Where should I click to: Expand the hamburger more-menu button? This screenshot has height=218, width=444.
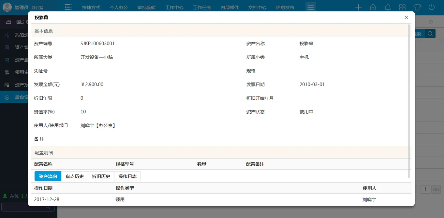coord(310,7)
